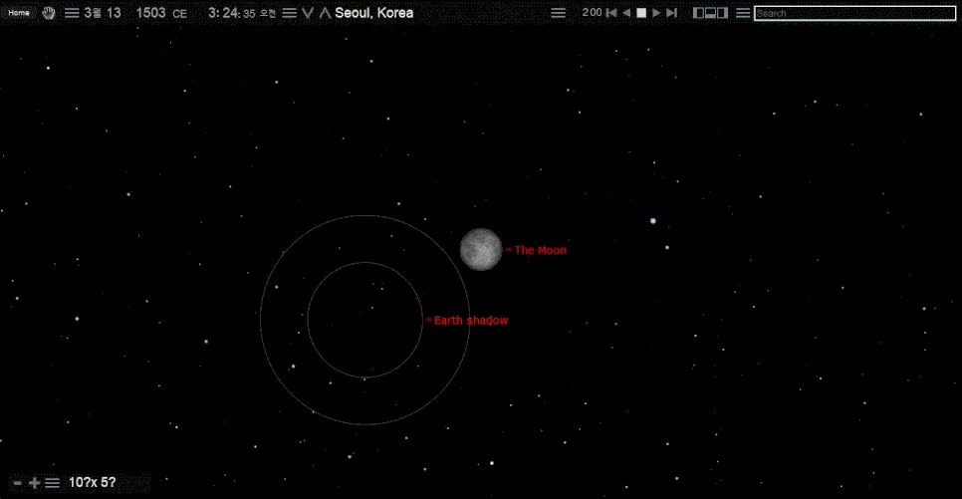The height and width of the screenshot is (499, 962).
Task: Open the search options menu
Action: coord(742,13)
